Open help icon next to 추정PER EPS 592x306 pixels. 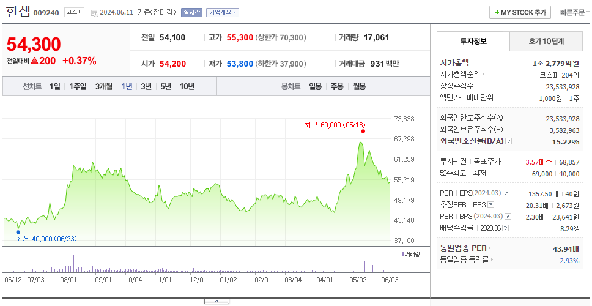[x=490, y=205]
